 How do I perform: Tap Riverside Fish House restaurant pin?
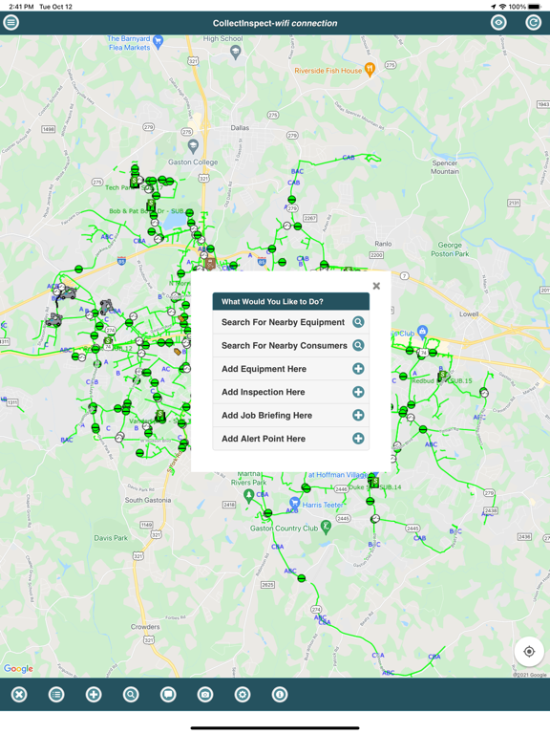pos(370,70)
